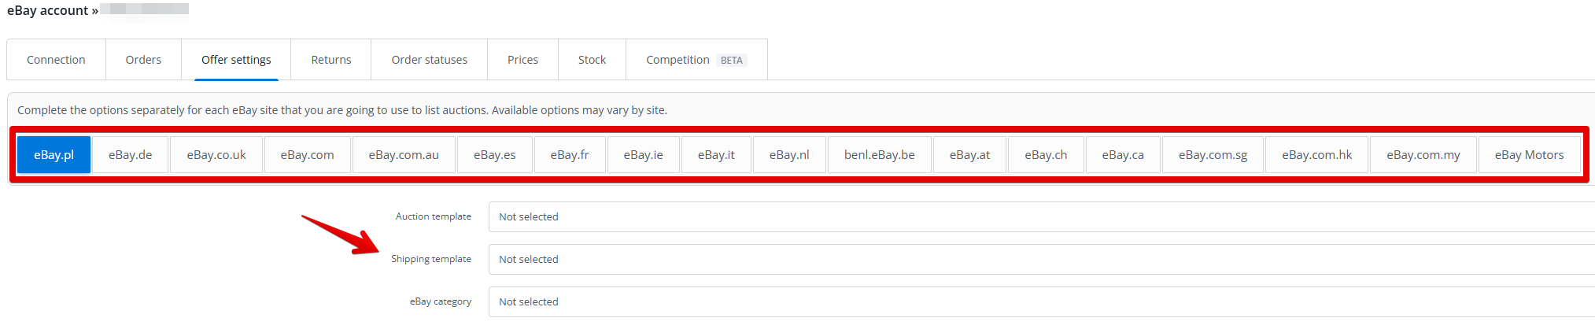
Task: Expand the Auction template dropdown
Action: (x=1039, y=217)
